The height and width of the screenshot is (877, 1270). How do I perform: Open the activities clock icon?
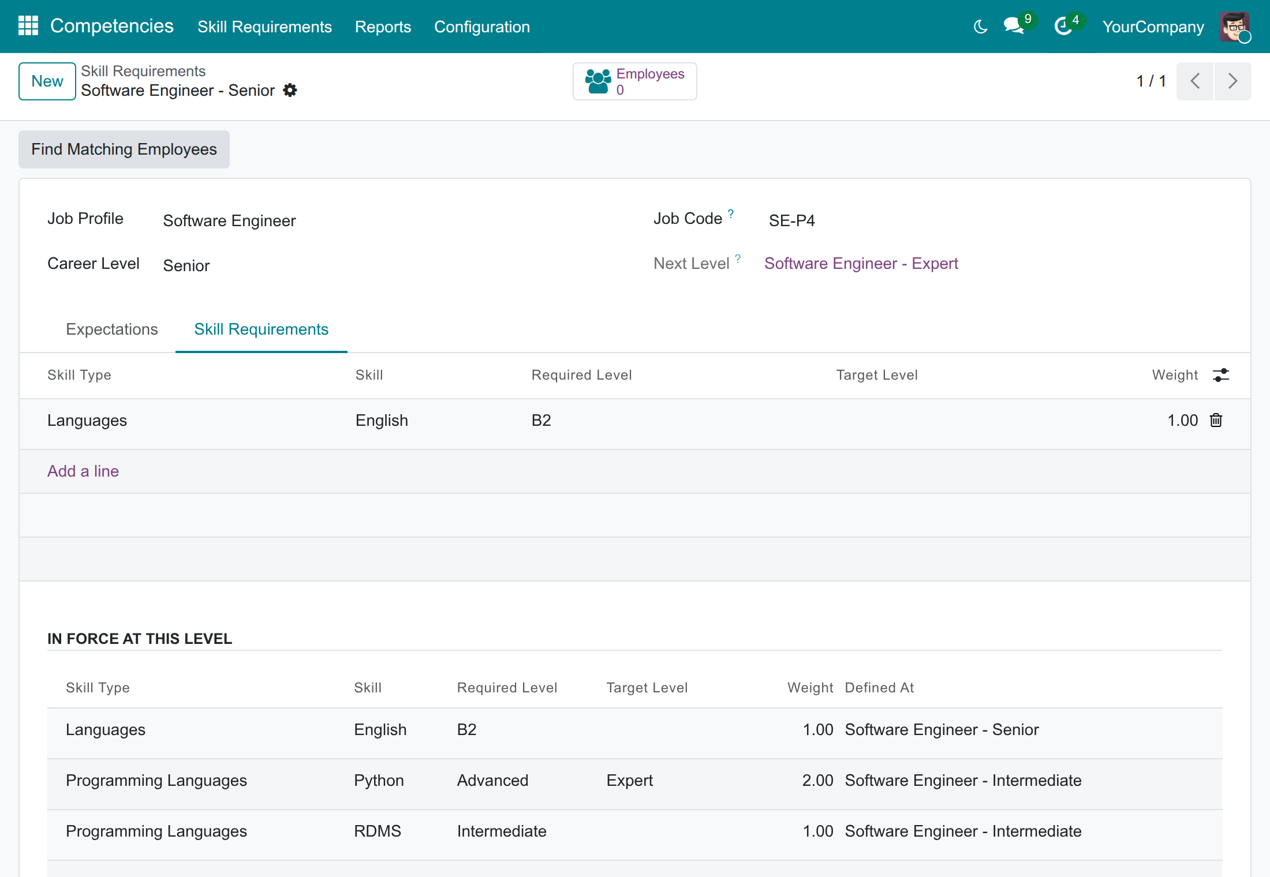[x=1063, y=27]
